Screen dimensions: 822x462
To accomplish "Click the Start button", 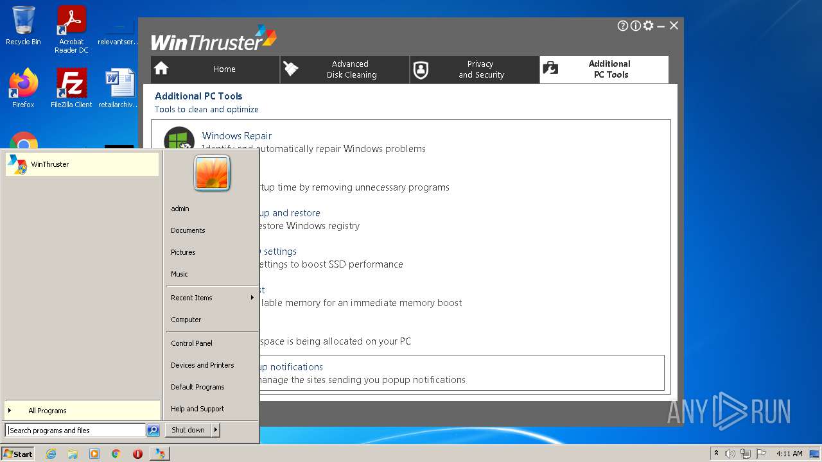I will 18,454.
